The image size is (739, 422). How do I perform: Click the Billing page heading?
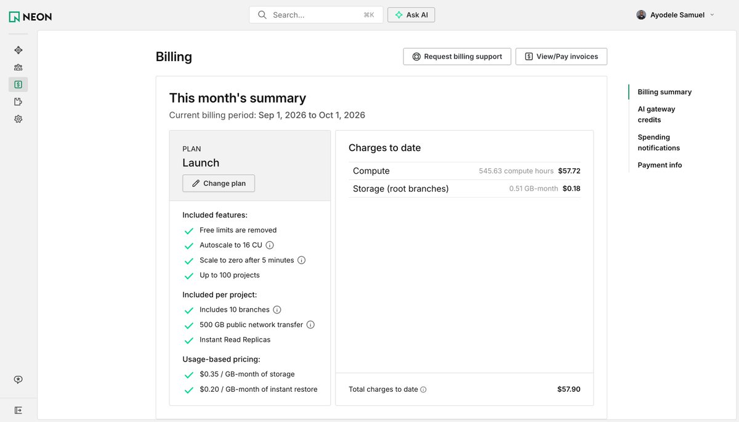tap(174, 57)
